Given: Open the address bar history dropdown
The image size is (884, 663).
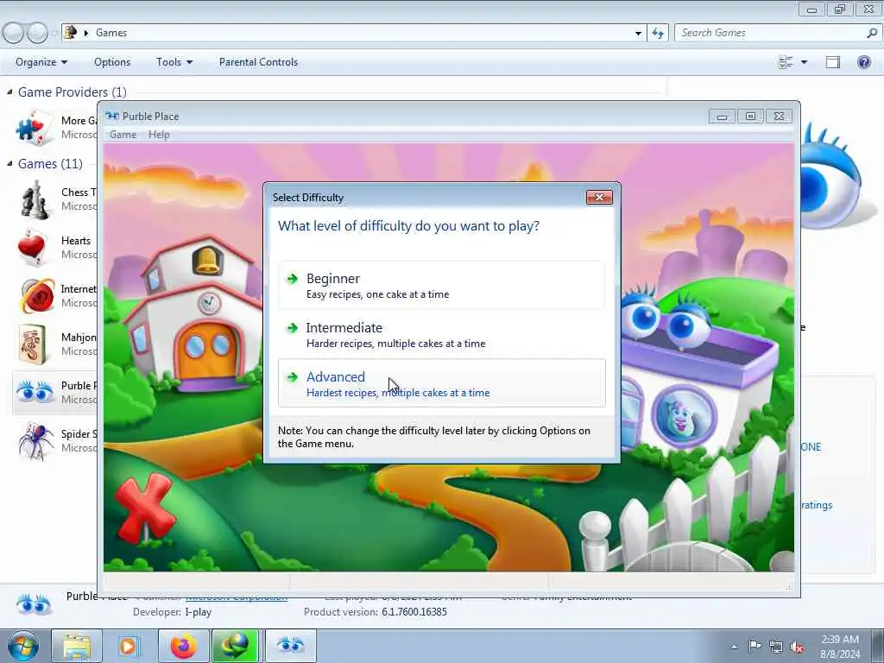Looking at the screenshot, I should pos(638,34).
